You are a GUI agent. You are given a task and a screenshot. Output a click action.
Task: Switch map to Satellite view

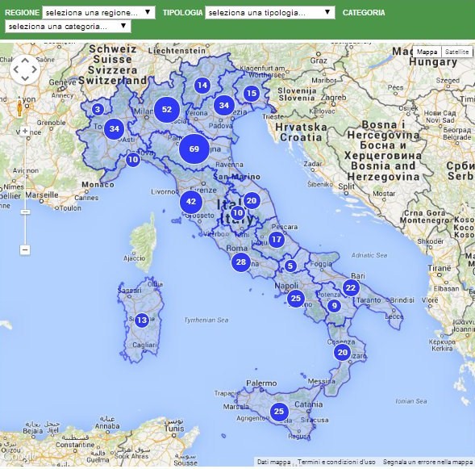(x=456, y=52)
